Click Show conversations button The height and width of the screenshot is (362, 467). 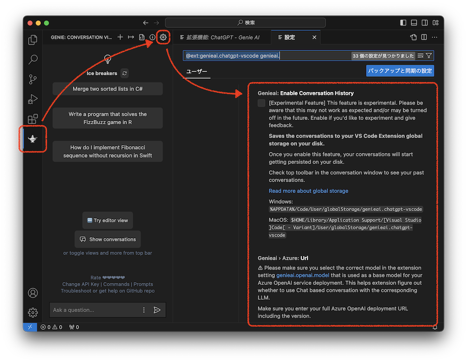[107, 239]
